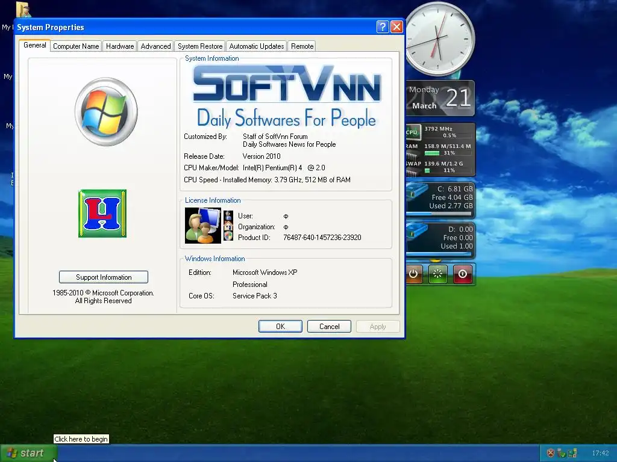Click the CPU monitor icon in gadget
This screenshot has height=462, width=617.
click(x=413, y=132)
